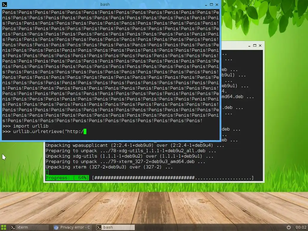Click 'Preparing to unpack .../78-xdg-utils' line
308x231 pixels.
(x=131, y=151)
